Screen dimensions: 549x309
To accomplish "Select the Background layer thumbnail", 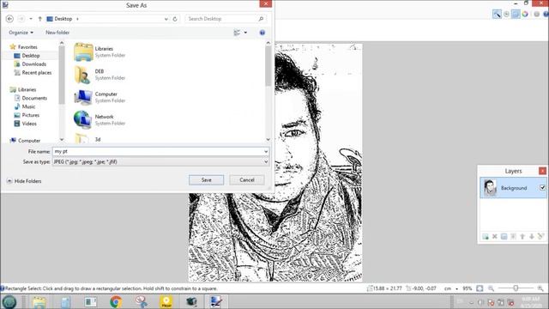I will (x=490, y=187).
